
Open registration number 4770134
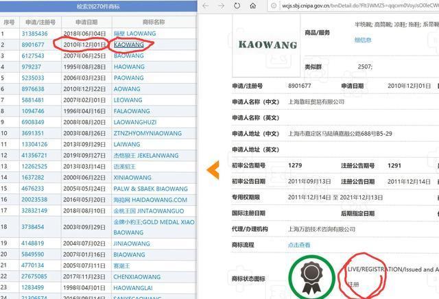point(33,265)
